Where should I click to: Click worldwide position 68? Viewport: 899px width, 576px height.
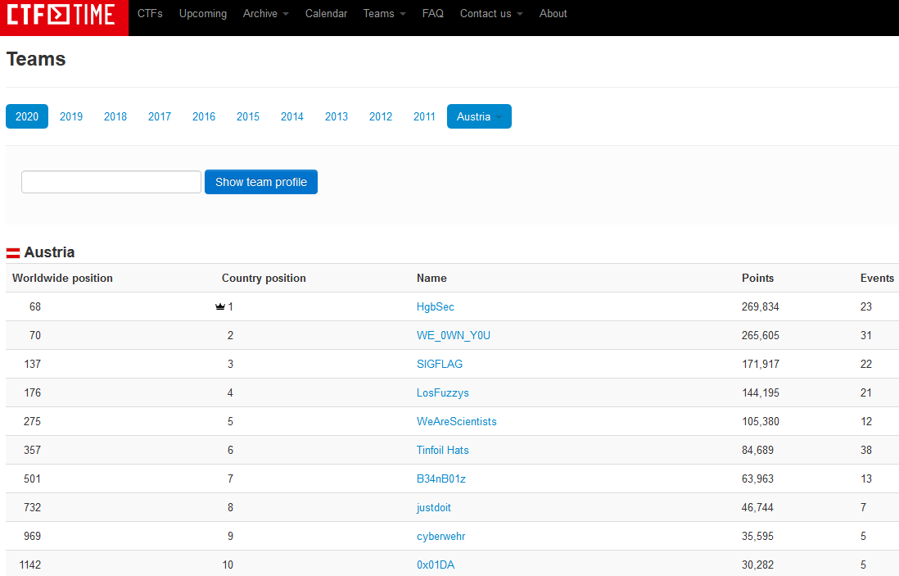point(35,306)
